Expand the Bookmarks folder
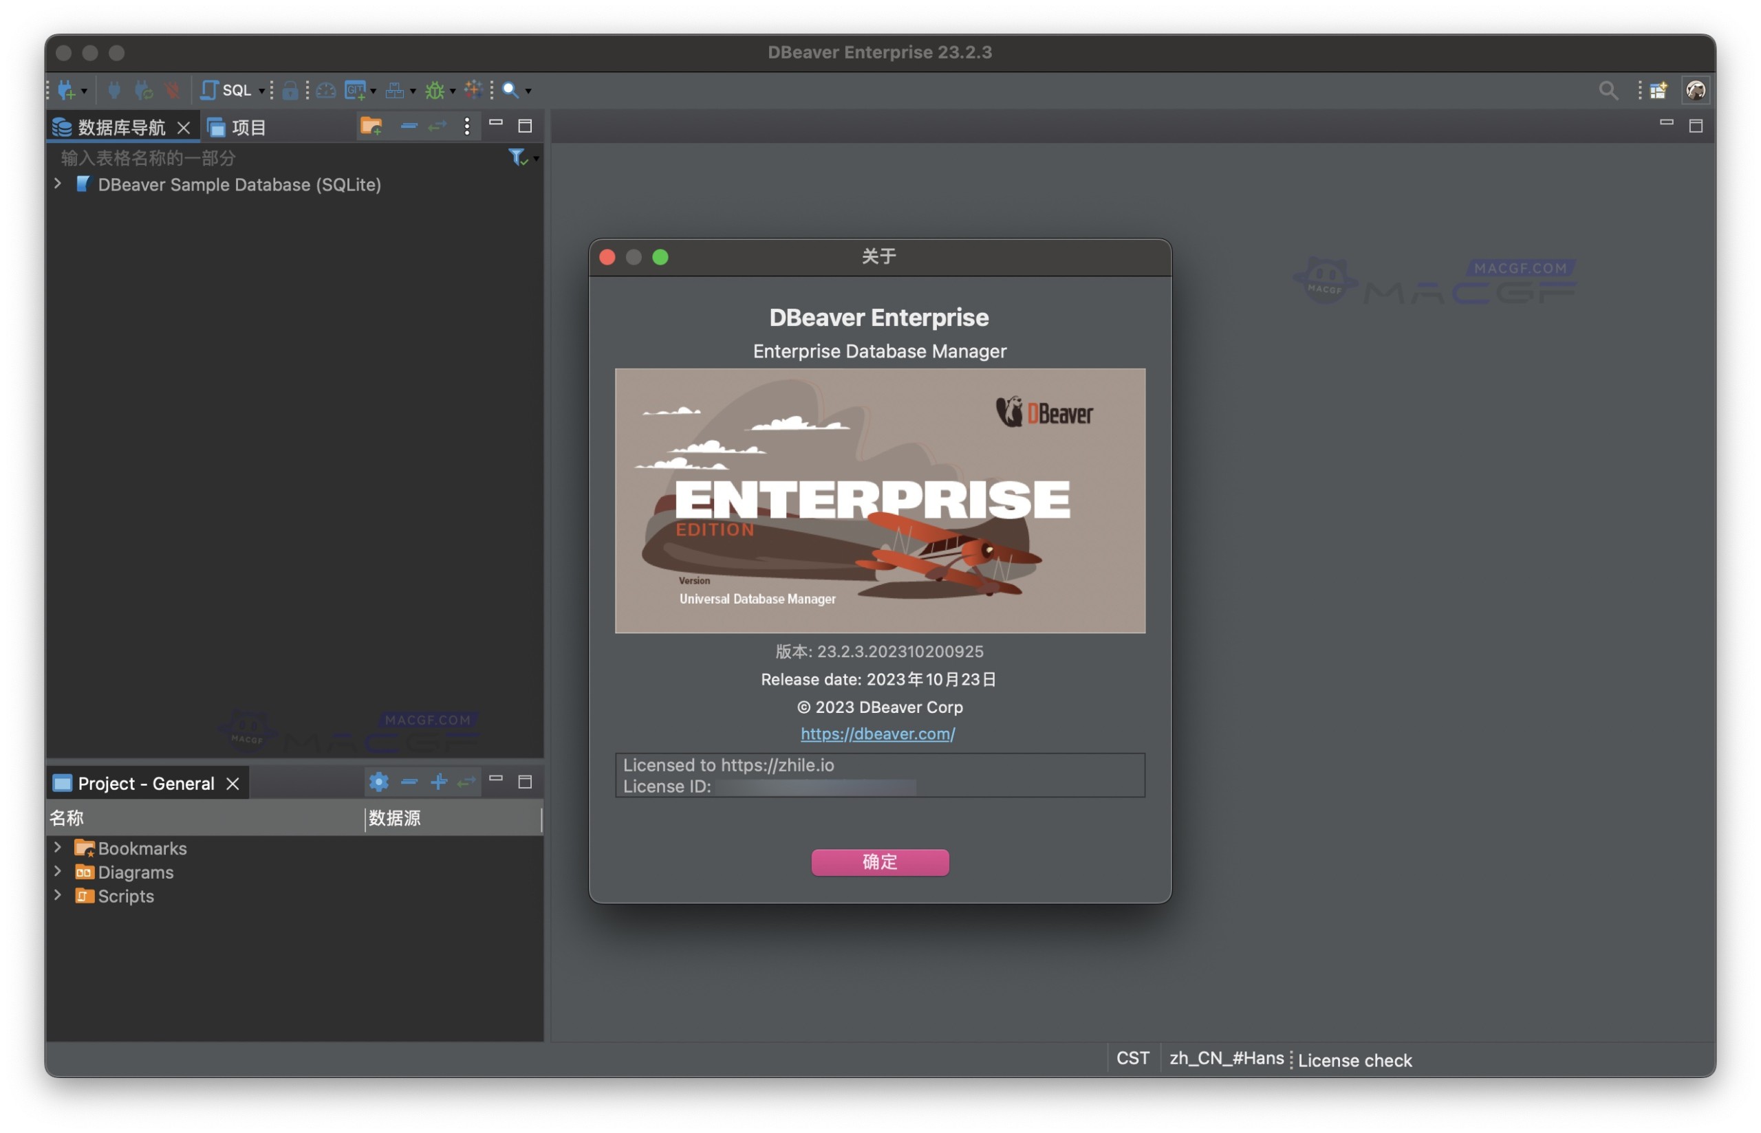The image size is (1761, 1133). point(57,848)
